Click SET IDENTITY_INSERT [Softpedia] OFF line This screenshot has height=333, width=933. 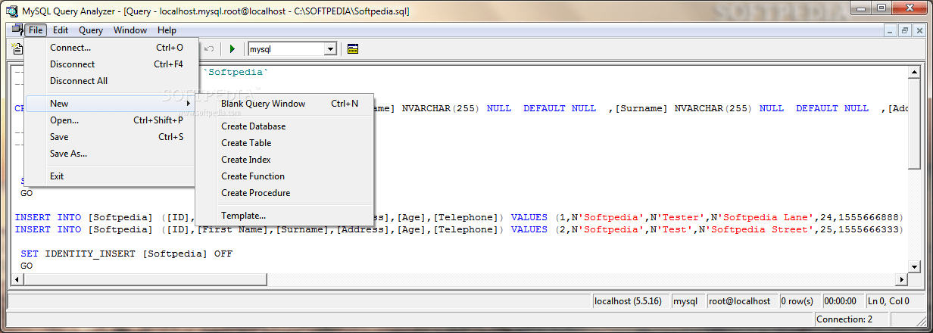point(126,254)
